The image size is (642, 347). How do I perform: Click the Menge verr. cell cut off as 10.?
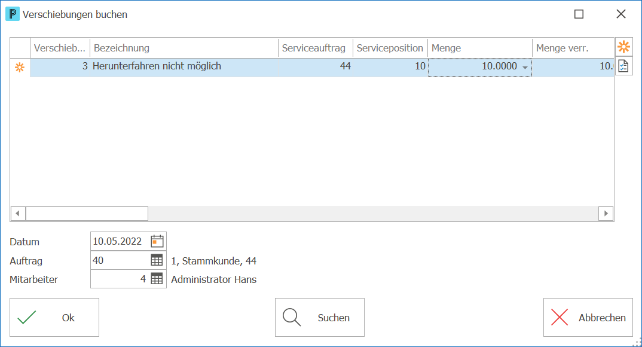click(x=573, y=66)
